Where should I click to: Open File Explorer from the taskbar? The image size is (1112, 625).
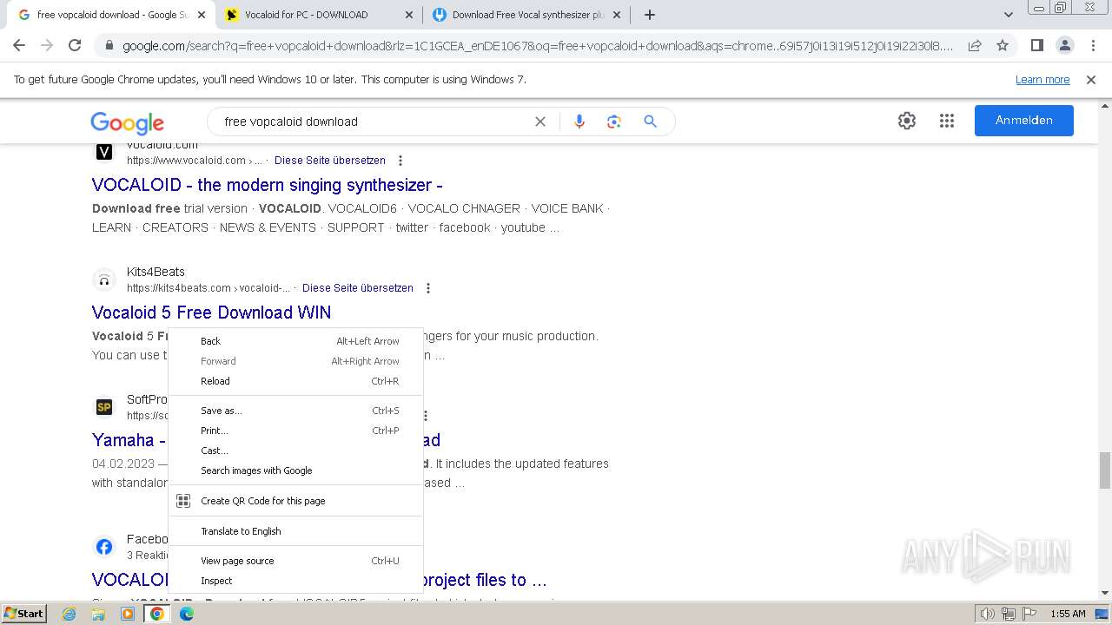point(98,614)
